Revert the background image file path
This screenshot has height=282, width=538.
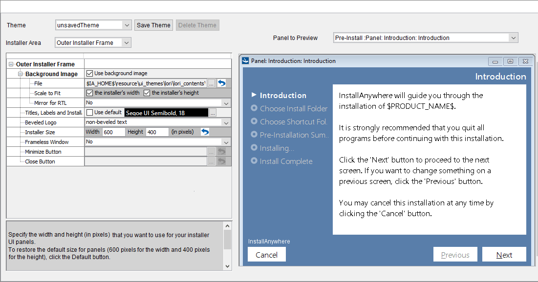point(221,83)
